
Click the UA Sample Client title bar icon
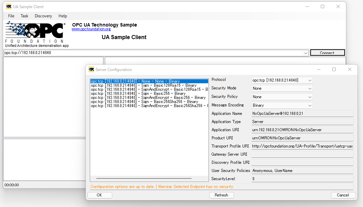click(9, 6)
